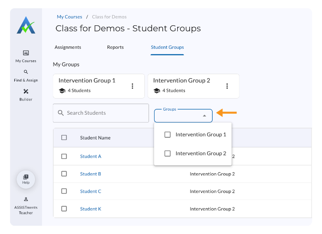Open My Courses from the sidebar
The height and width of the screenshot is (234, 322).
26,53
